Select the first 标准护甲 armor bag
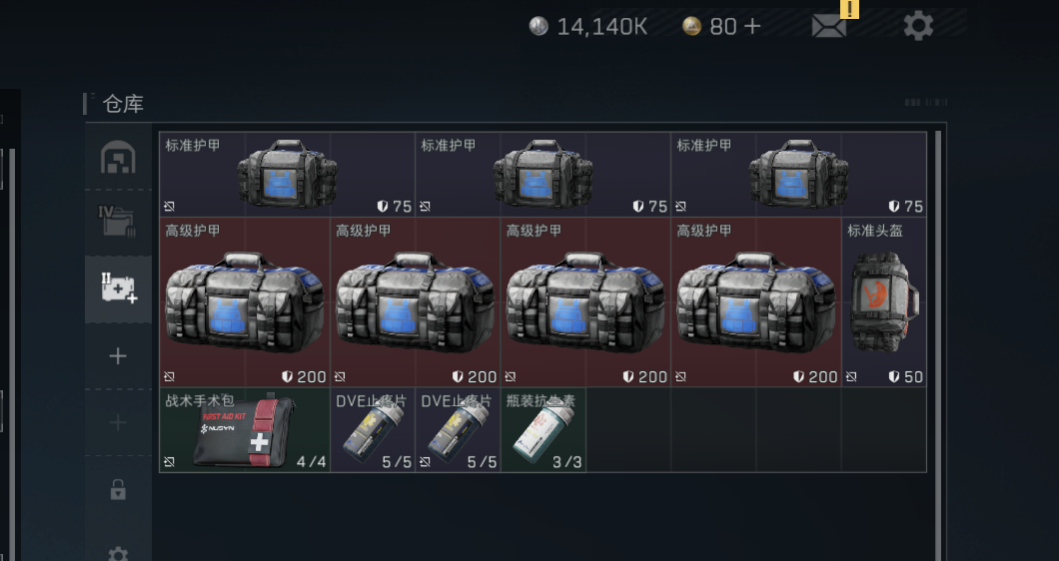This screenshot has height=561, width=1059. click(287, 174)
